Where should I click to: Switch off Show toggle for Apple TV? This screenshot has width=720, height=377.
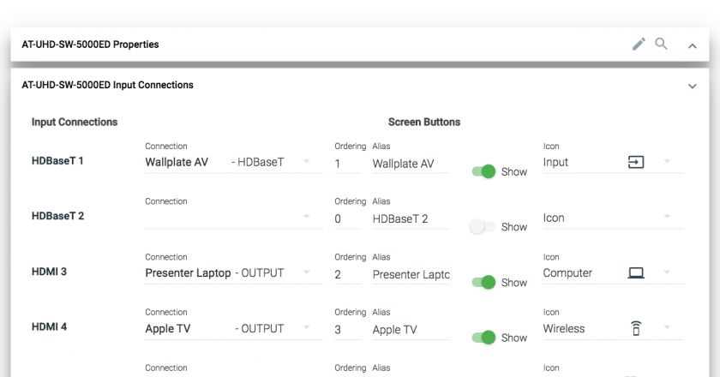484,338
